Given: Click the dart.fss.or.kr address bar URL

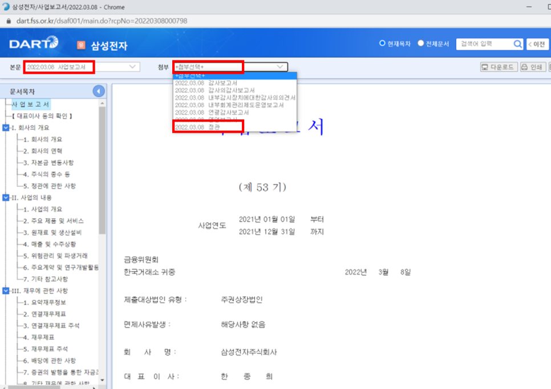Looking at the screenshot, I should point(102,21).
